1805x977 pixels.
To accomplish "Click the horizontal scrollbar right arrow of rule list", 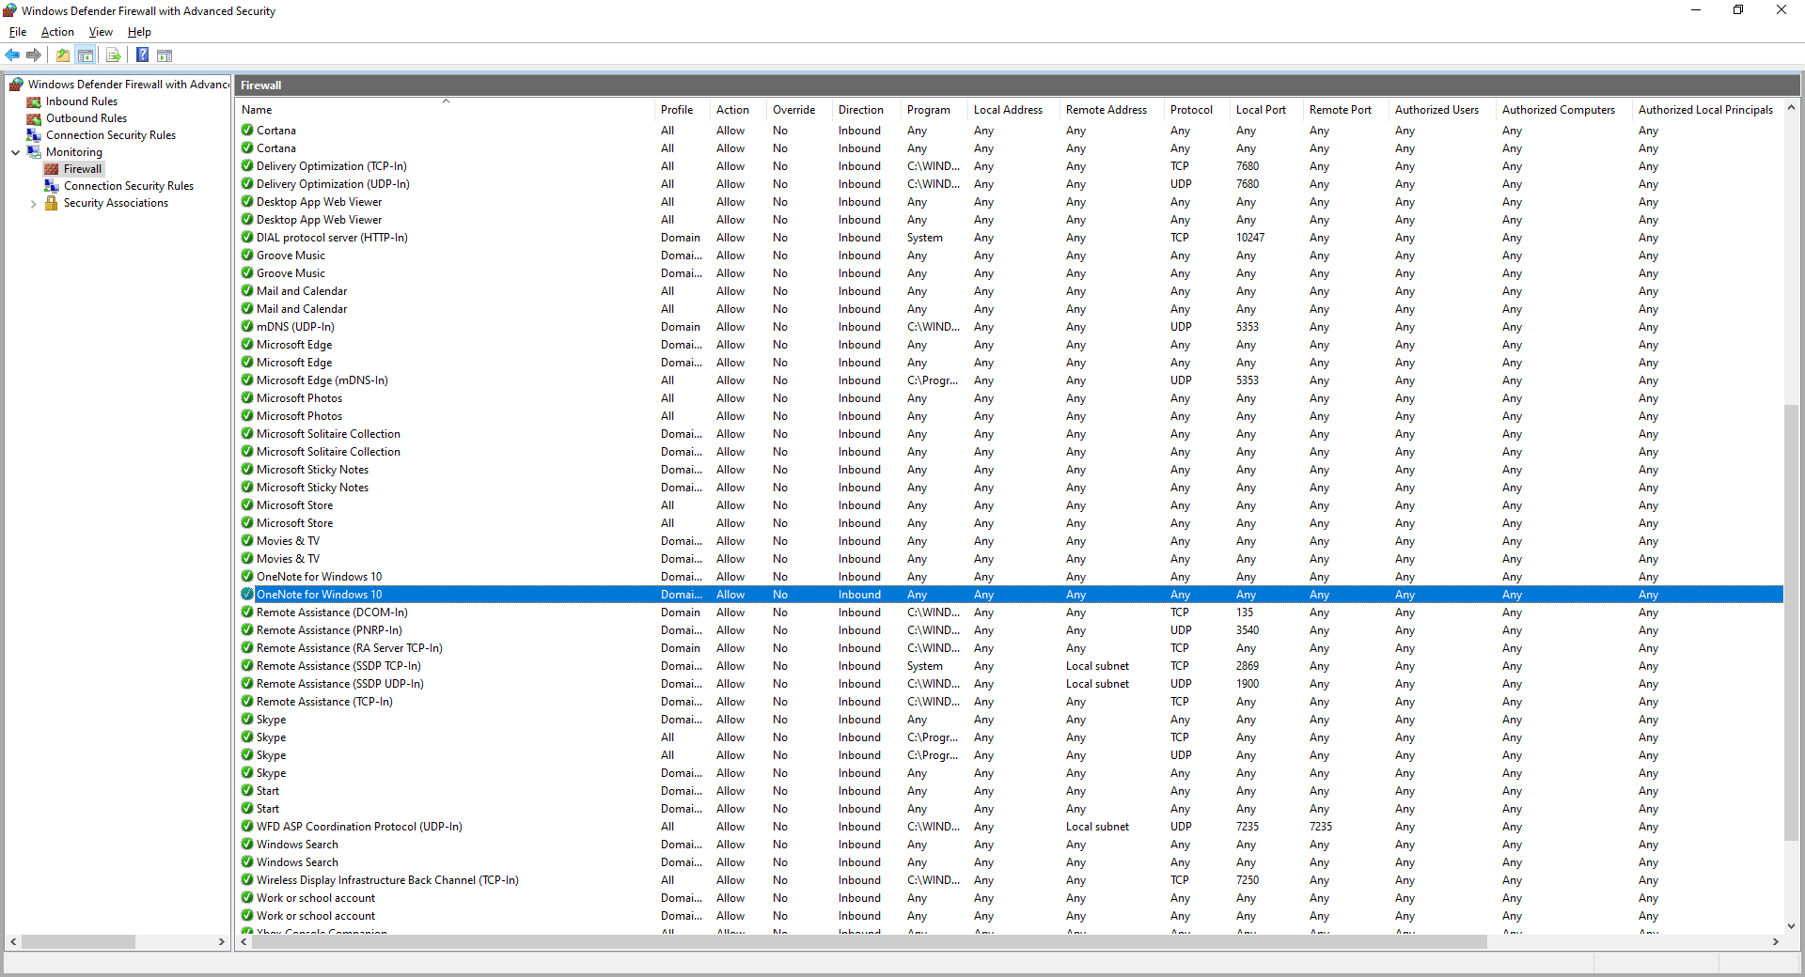I will coord(1776,941).
